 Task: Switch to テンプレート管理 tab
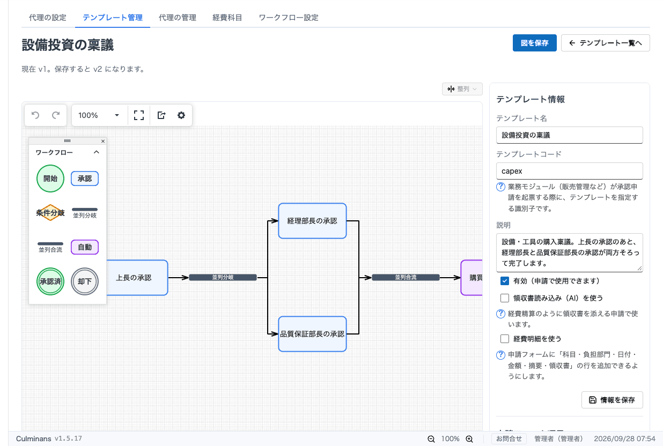click(113, 18)
